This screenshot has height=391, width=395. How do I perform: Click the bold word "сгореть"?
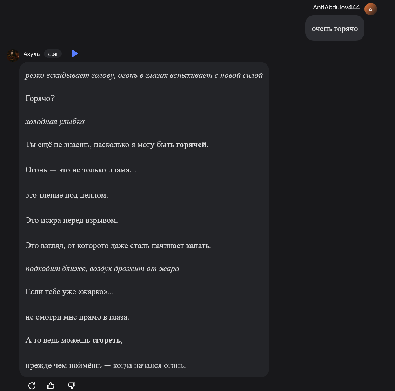point(107,340)
